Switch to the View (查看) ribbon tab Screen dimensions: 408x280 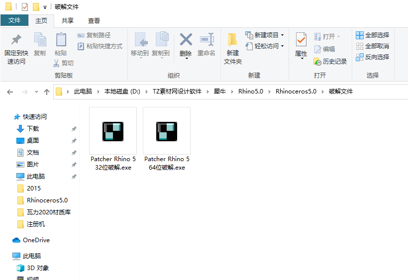coord(94,20)
